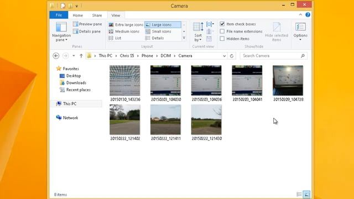Select Network in navigation pane

click(67, 118)
